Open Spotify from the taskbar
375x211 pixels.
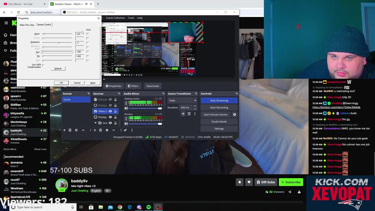click(149, 207)
